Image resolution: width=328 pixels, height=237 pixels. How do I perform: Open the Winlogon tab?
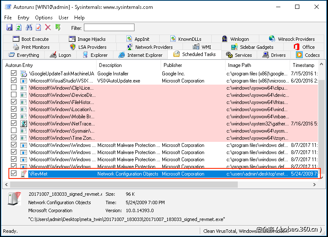coord(235,39)
